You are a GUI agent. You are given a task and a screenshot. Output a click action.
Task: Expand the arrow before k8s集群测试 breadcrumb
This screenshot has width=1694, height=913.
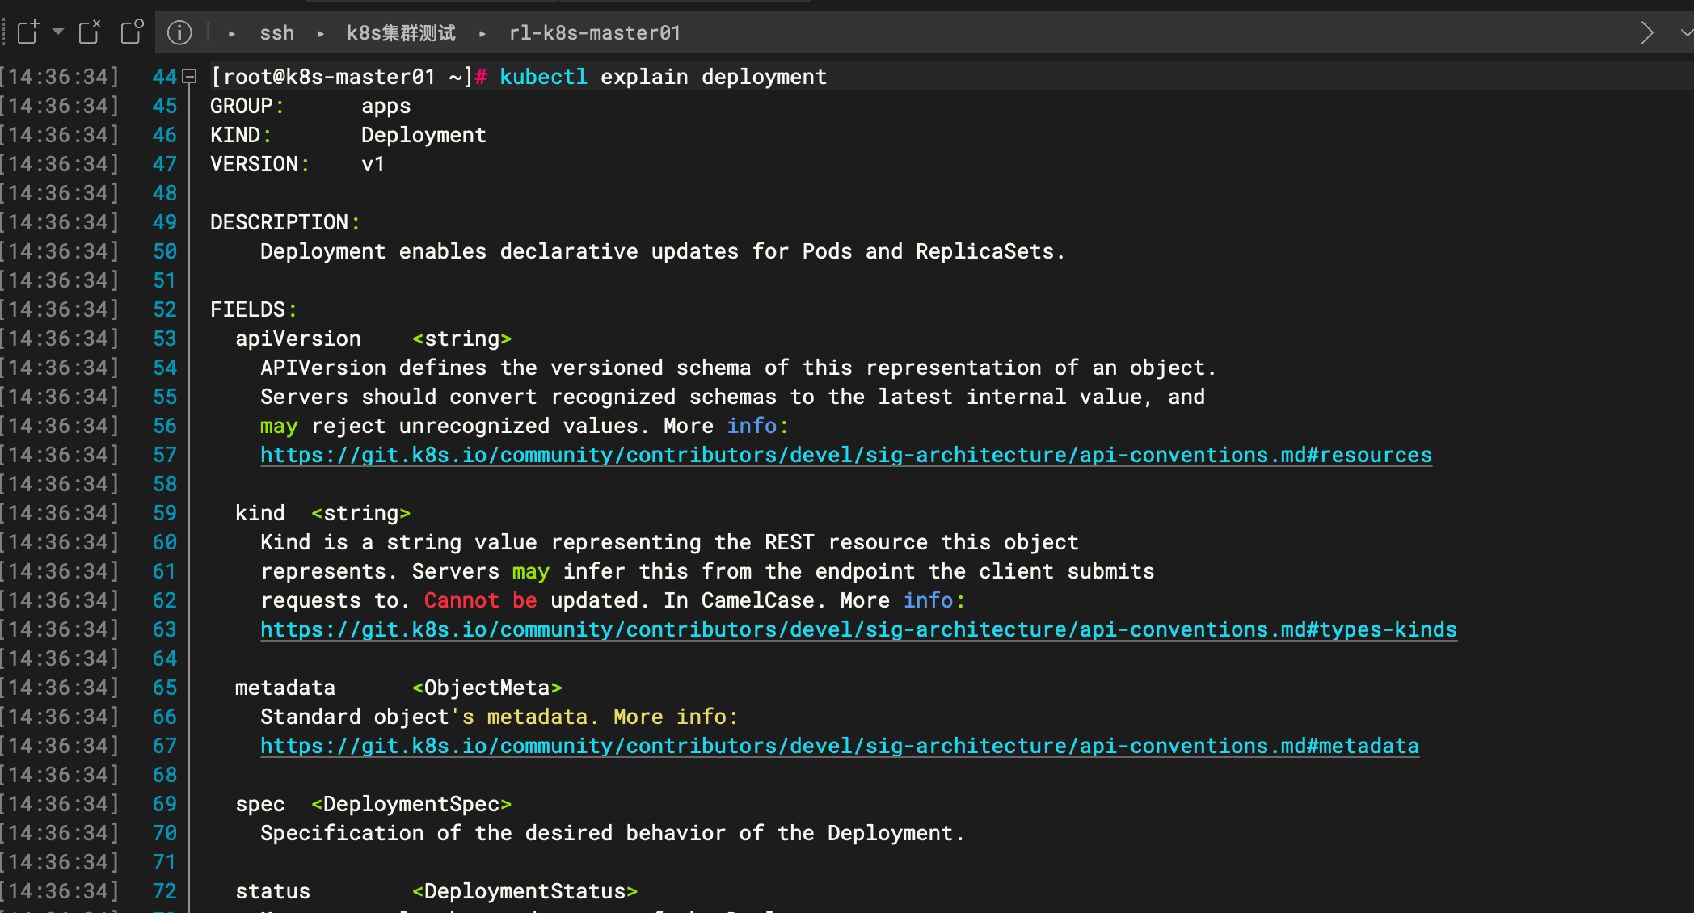321,34
